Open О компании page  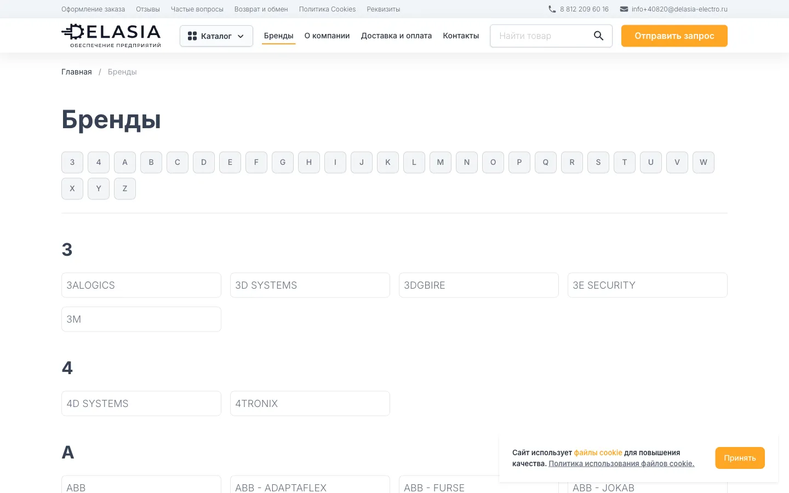point(327,36)
